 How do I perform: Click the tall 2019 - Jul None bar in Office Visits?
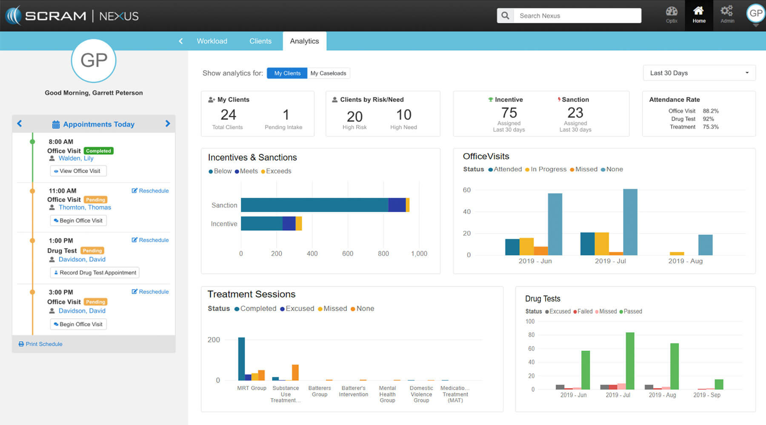pyautogui.click(x=630, y=222)
